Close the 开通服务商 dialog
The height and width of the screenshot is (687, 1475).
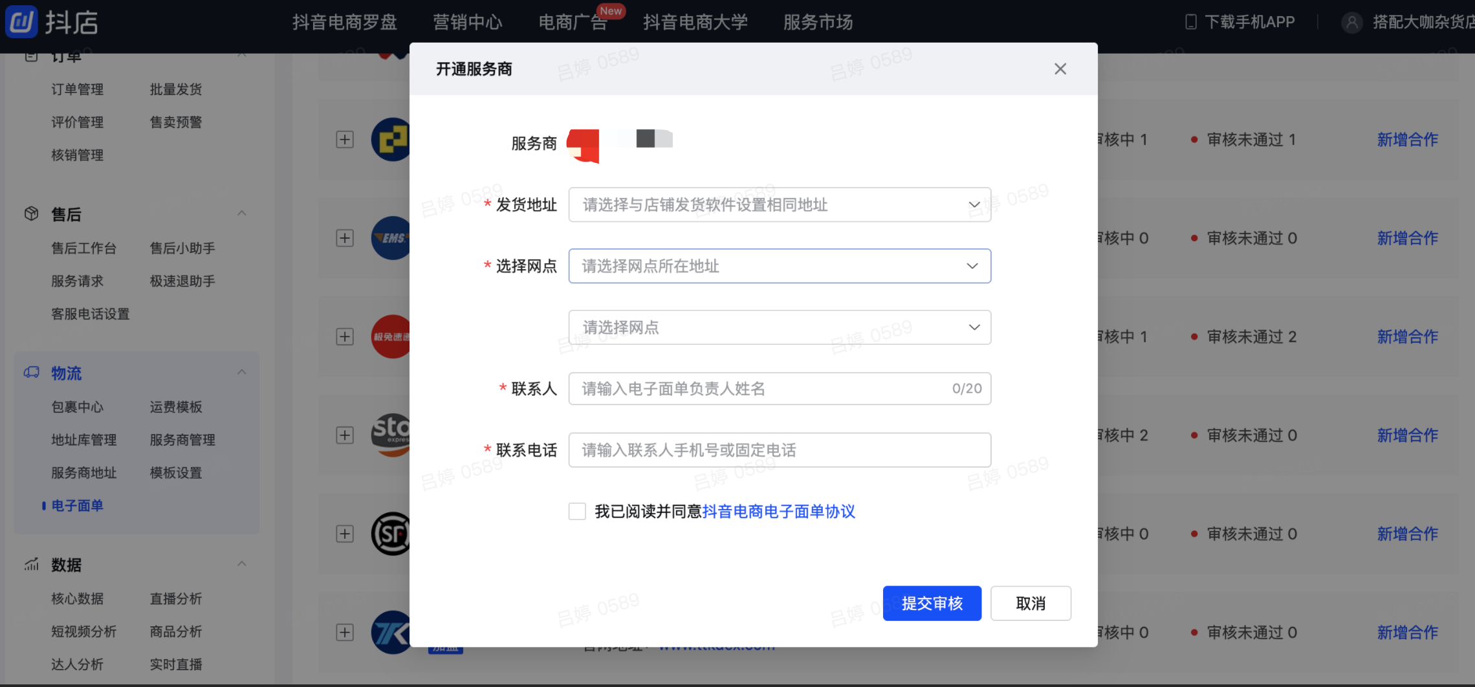tap(1060, 69)
